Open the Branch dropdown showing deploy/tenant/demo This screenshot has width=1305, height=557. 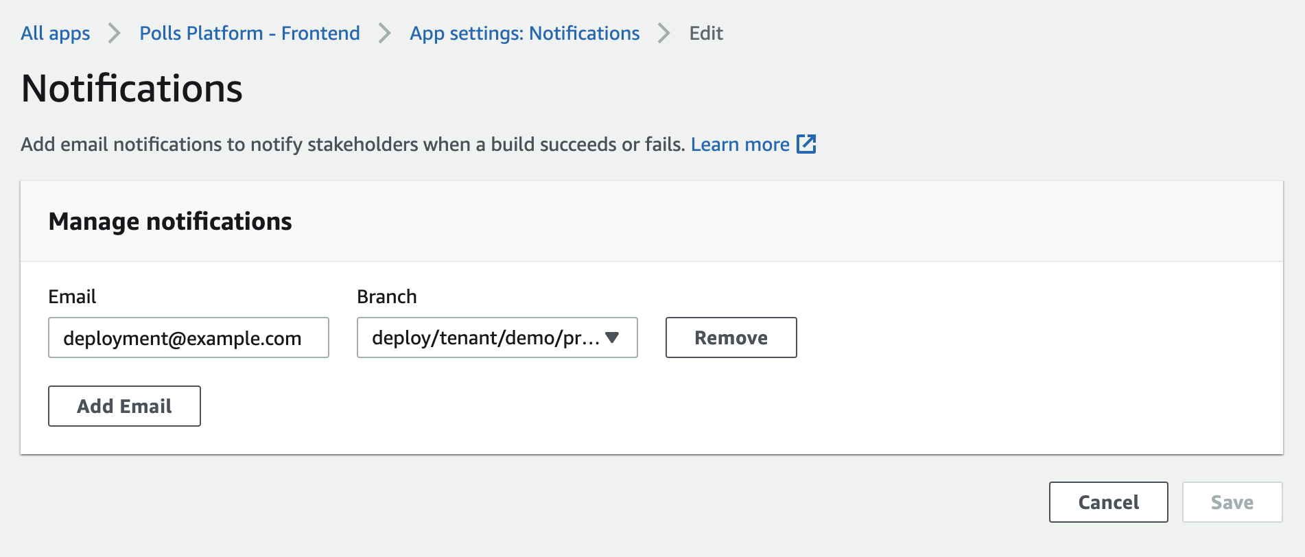(486, 337)
